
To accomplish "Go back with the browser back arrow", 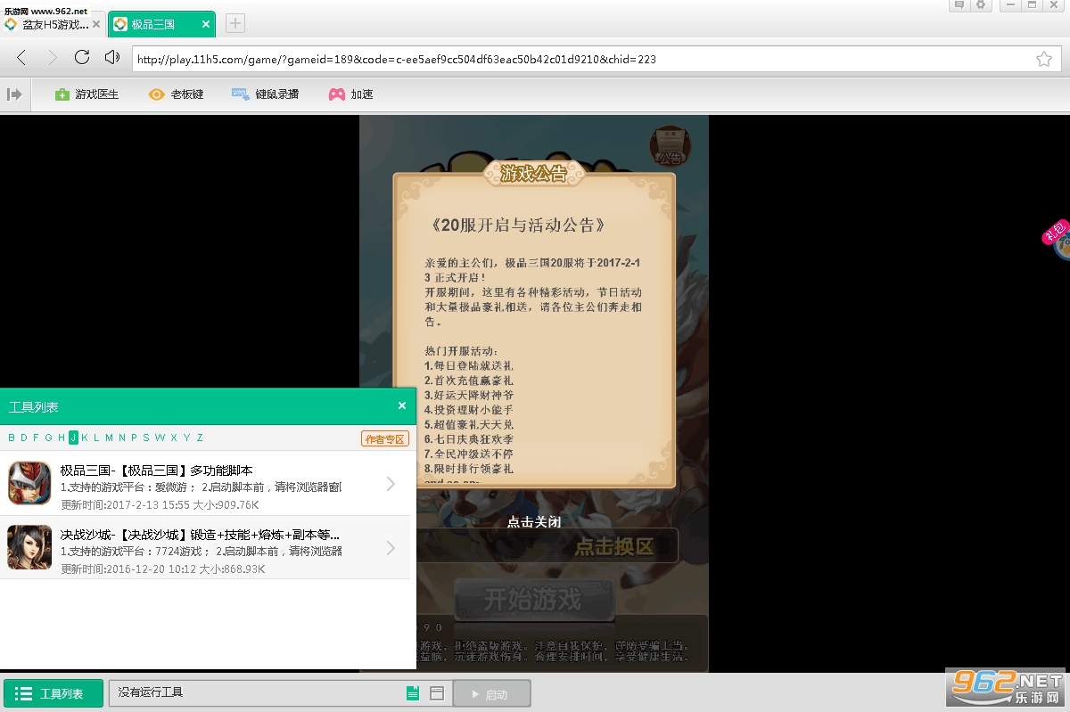I will pyautogui.click(x=21, y=58).
